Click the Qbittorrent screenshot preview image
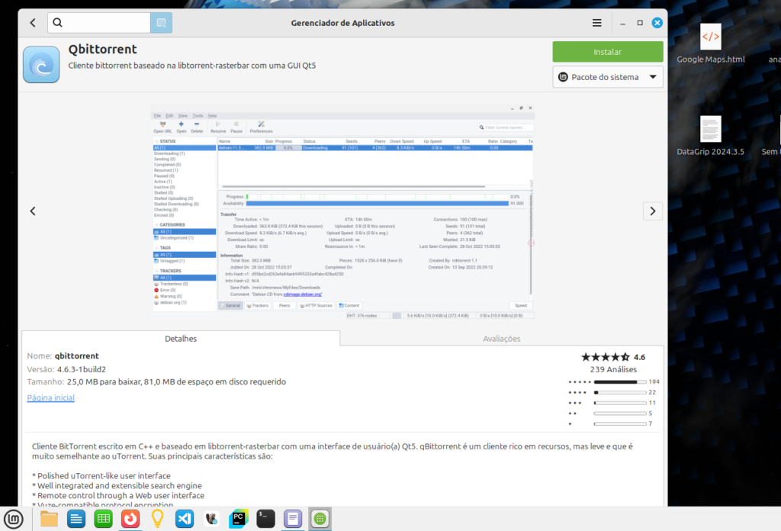 [343, 211]
